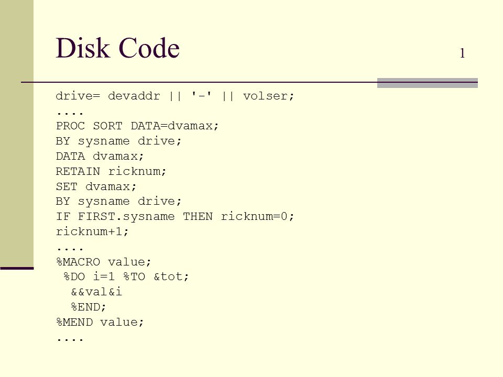The height and width of the screenshot is (377, 503).
Task: Click the gray bar under slide number
Action: pyautogui.click(x=428, y=83)
